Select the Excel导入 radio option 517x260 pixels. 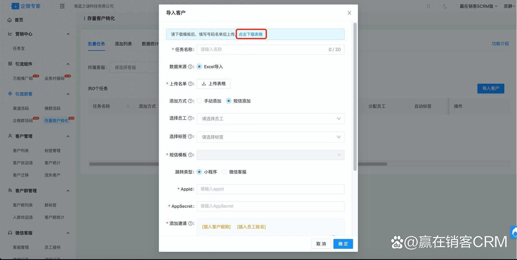(199, 67)
